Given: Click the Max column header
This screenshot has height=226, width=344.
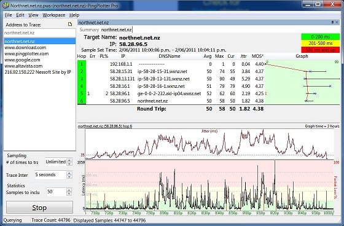Looking at the screenshot, I should (219, 56).
